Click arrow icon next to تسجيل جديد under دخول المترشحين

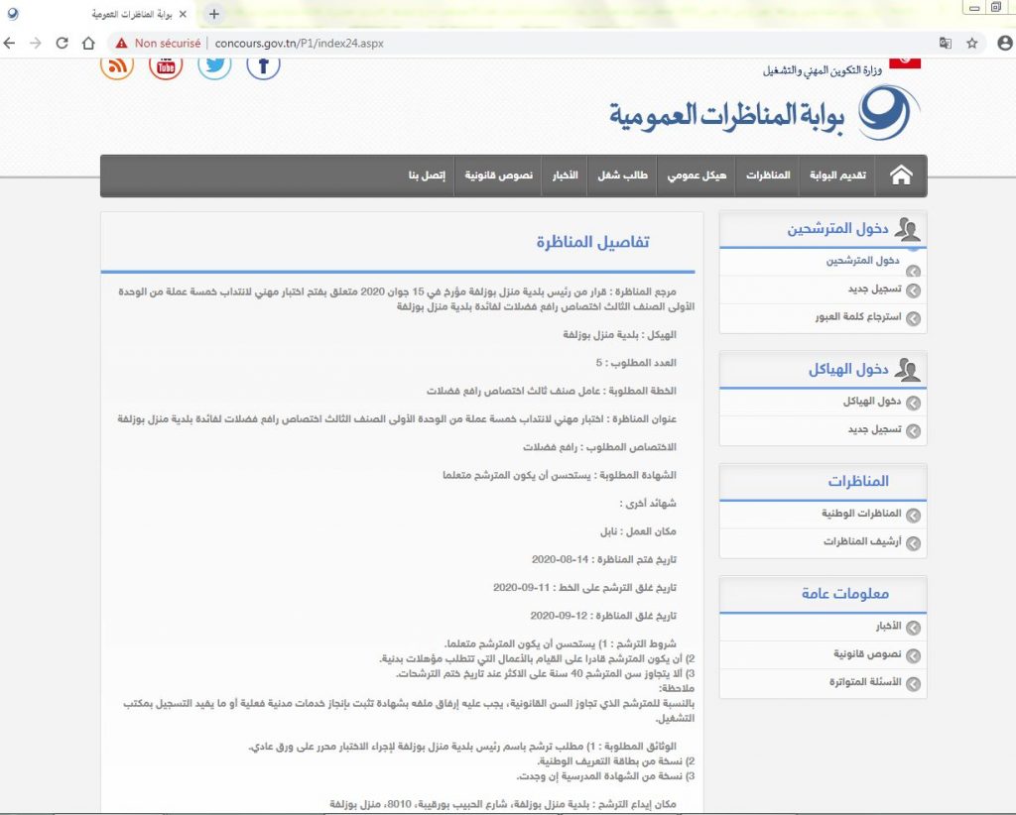tap(914, 291)
